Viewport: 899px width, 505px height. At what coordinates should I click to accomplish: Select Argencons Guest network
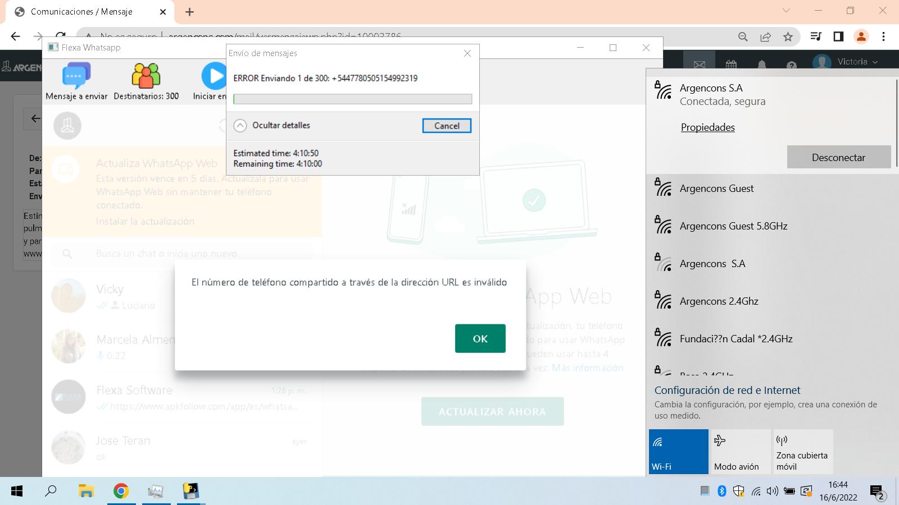pos(771,189)
